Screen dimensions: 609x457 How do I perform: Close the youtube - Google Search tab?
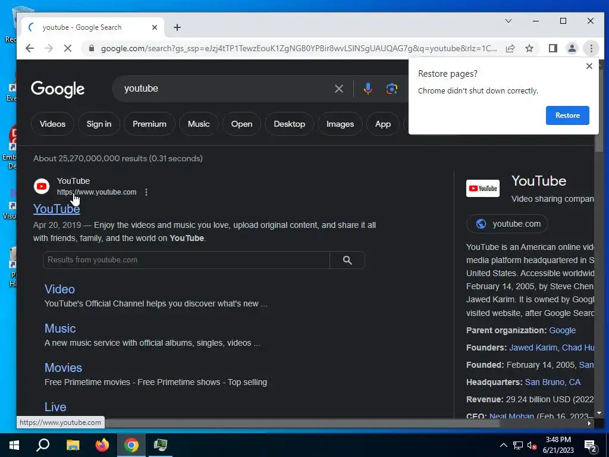coord(155,27)
